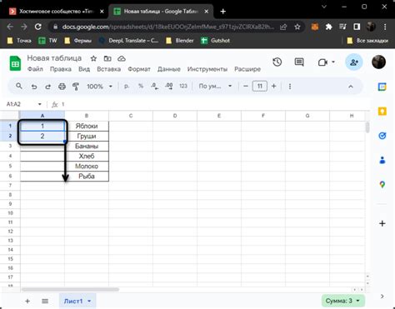Click the cell reference name box

pos(23,104)
